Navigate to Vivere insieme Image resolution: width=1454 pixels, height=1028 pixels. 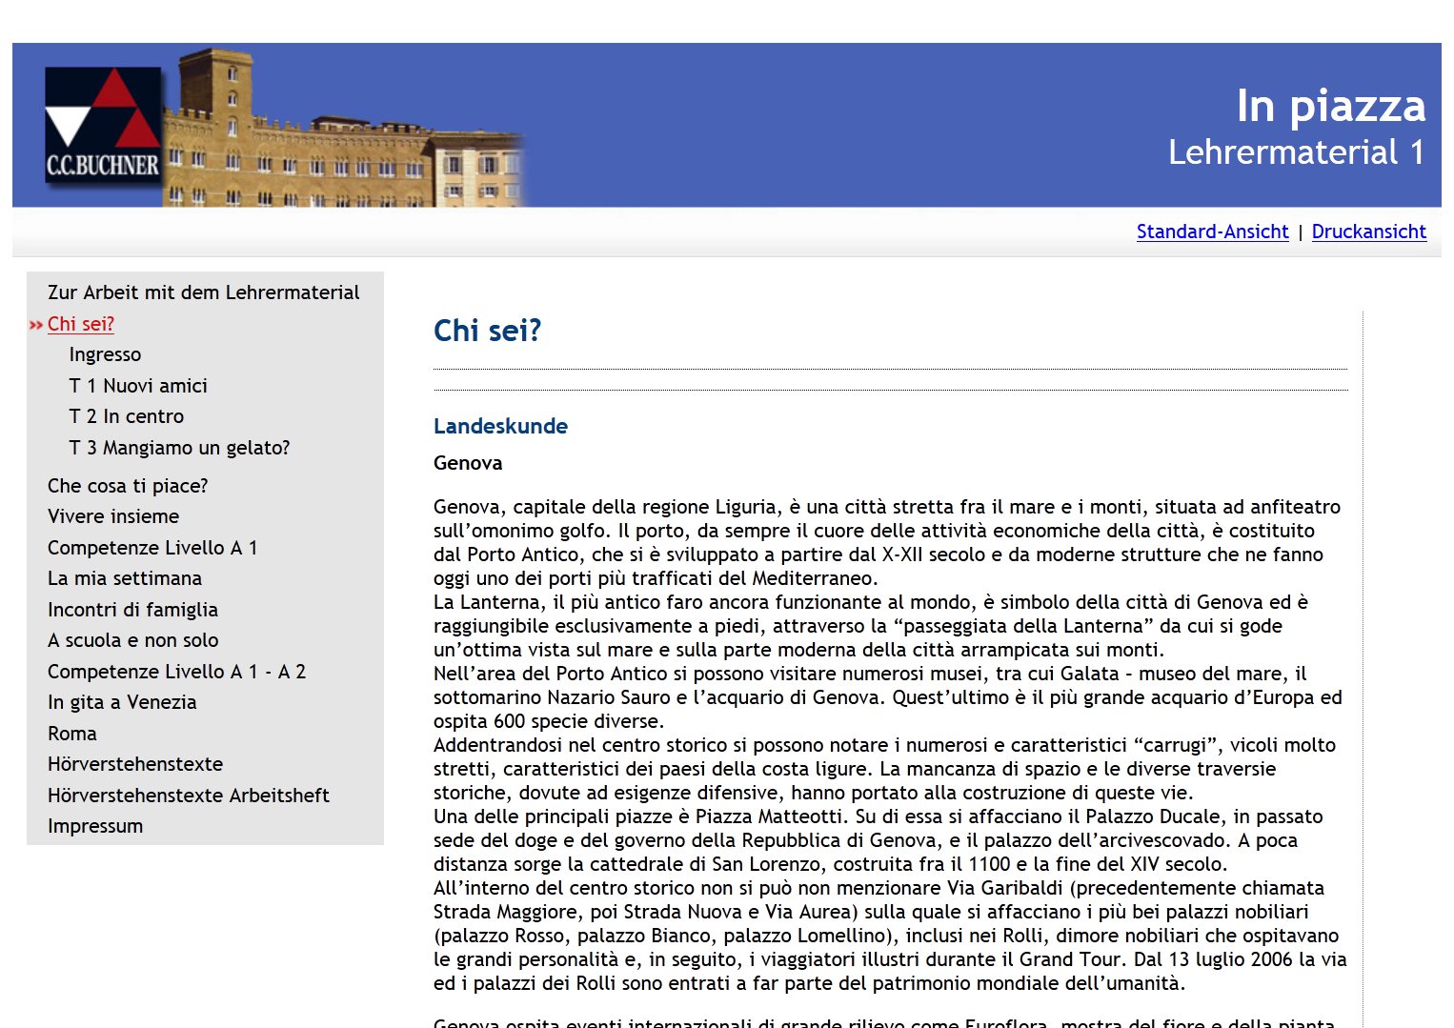[113, 516]
